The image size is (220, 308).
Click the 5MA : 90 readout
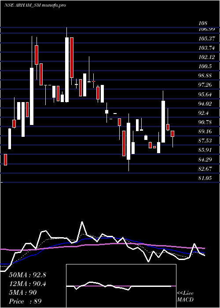click(x=23, y=293)
